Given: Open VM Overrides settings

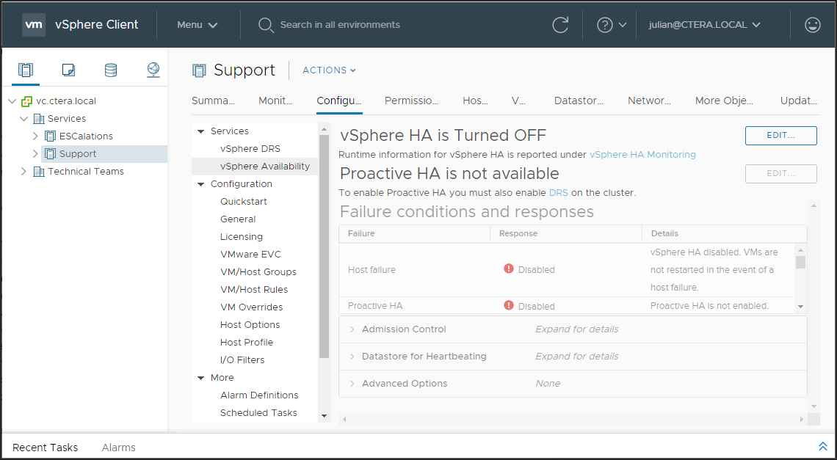Looking at the screenshot, I should pyautogui.click(x=251, y=307).
